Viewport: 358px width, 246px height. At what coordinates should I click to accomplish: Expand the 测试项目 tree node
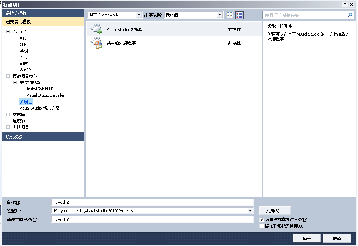(x=8, y=127)
